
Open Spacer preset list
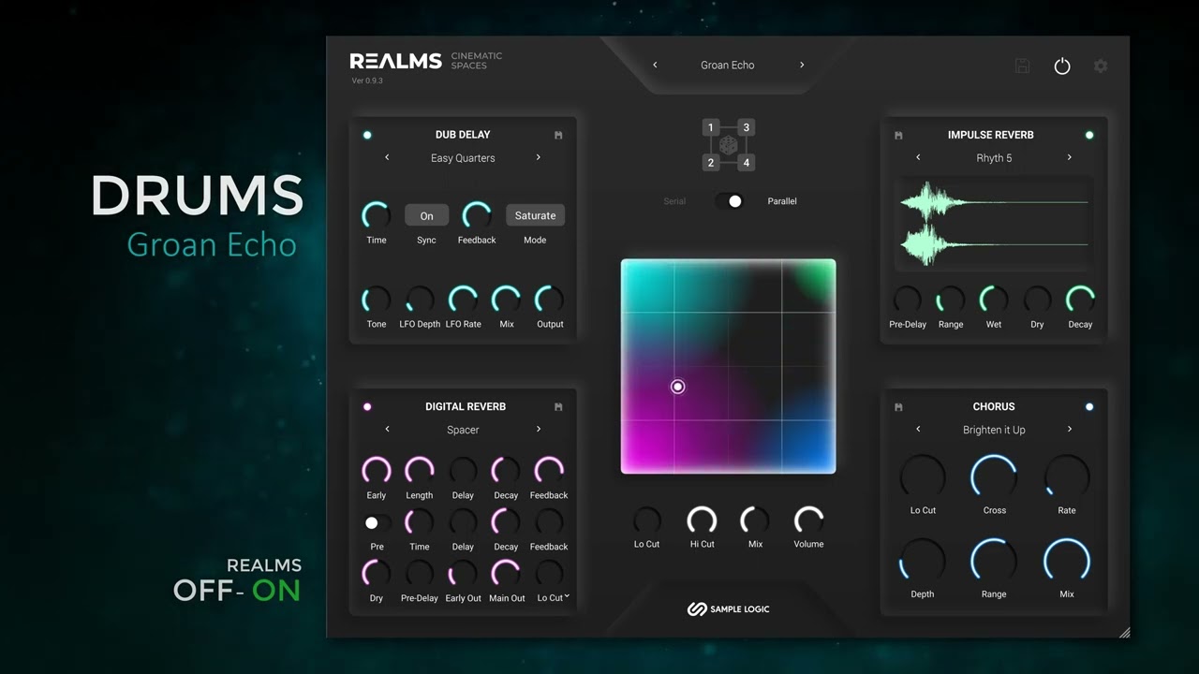[463, 430]
